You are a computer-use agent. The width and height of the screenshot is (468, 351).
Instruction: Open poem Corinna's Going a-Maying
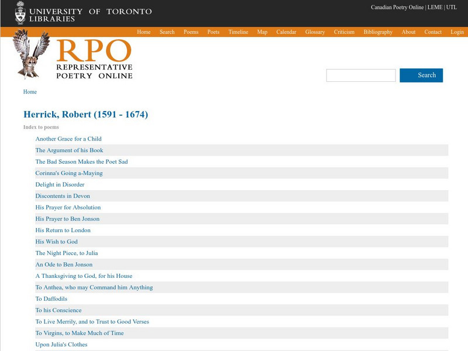(69, 173)
